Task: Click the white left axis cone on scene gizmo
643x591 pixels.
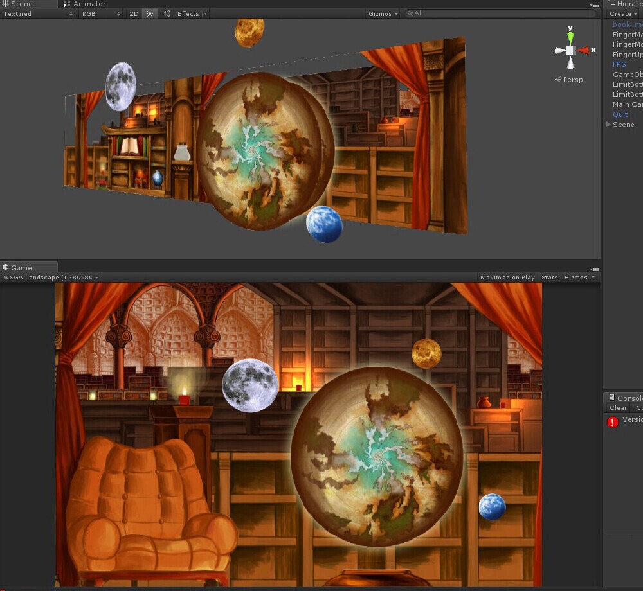Action: pos(559,50)
